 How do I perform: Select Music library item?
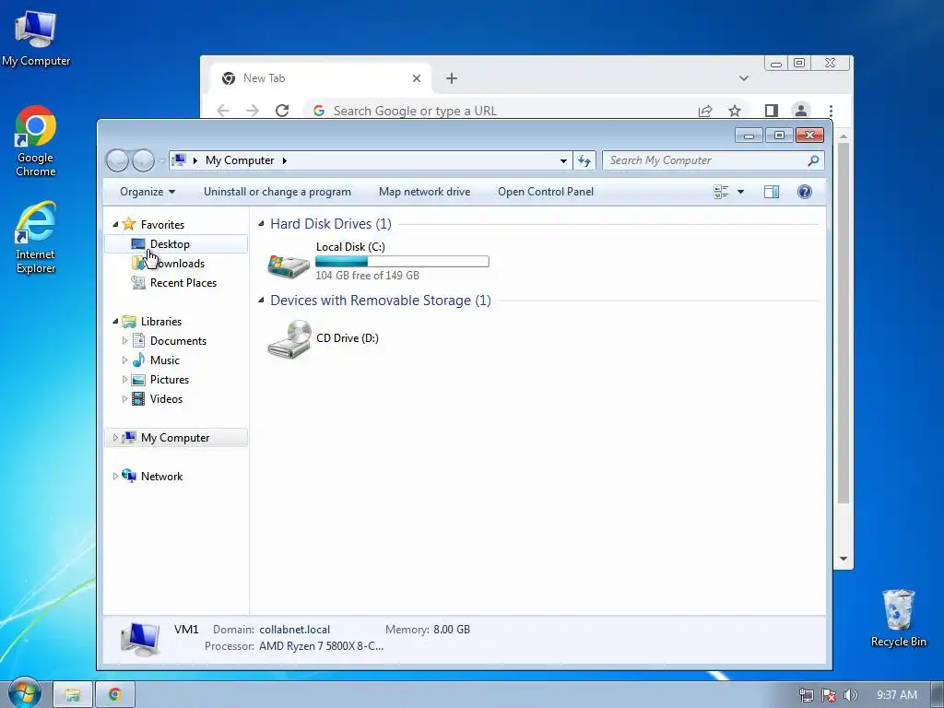[164, 360]
